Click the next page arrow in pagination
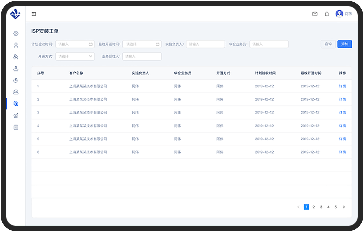 click(344, 207)
